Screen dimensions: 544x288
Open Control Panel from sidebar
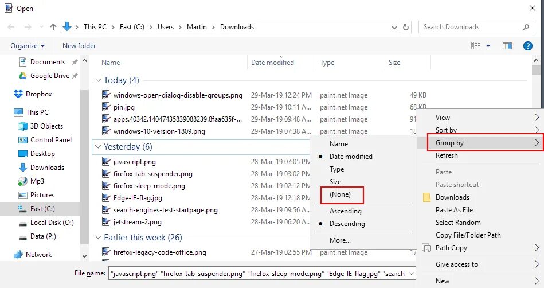pos(50,140)
